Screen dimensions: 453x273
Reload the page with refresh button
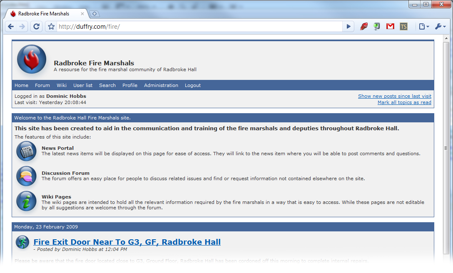click(37, 27)
